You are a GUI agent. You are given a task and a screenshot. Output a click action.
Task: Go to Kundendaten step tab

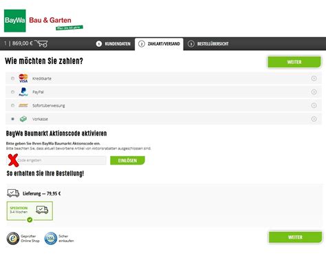tap(113, 44)
